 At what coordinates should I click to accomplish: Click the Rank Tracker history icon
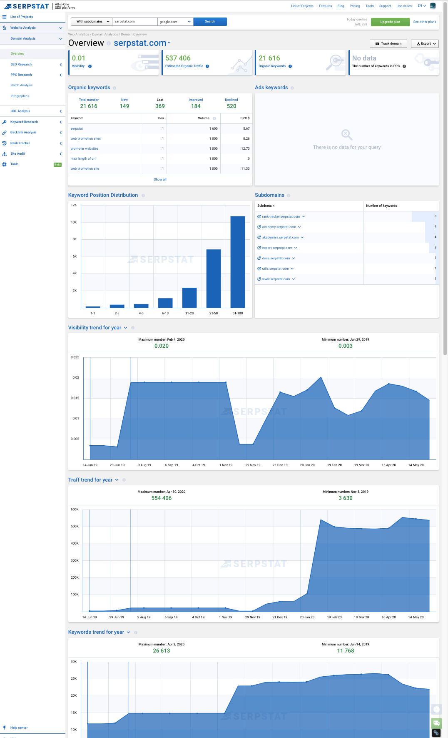[x=4, y=143]
